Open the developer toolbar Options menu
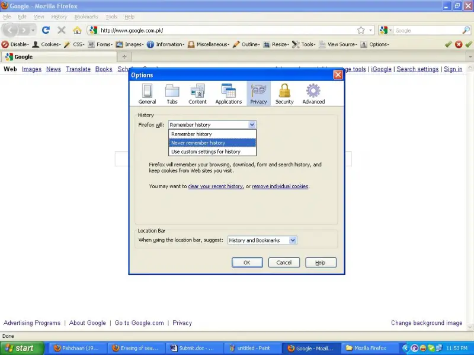Image resolution: width=474 pixels, height=355 pixels. (375, 44)
